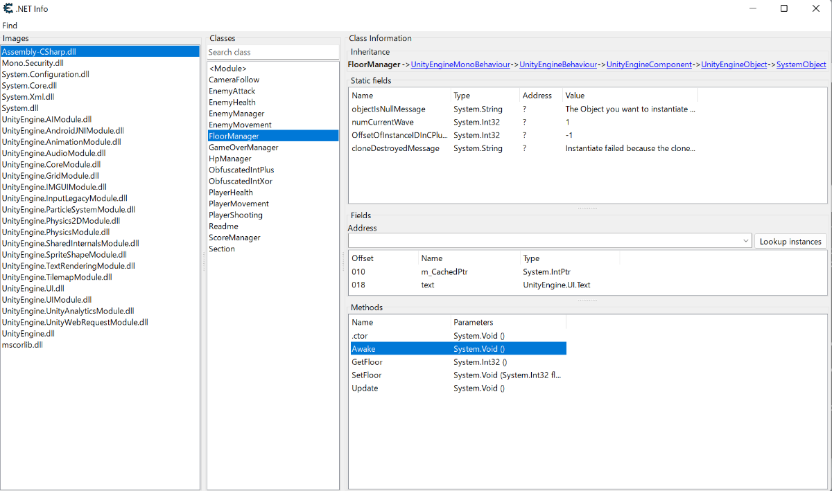The height and width of the screenshot is (491, 832).
Task: Click the Search class input field
Action: 272,52
